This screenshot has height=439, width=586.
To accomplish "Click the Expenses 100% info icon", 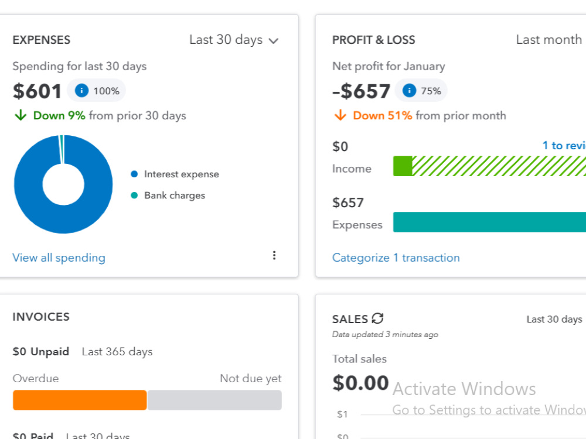I will (81, 91).
